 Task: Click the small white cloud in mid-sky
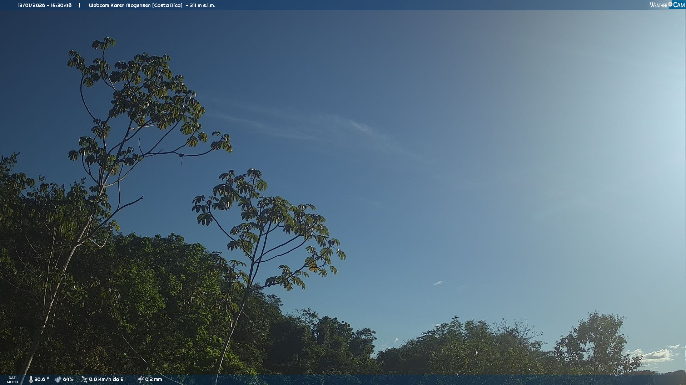[438, 283]
